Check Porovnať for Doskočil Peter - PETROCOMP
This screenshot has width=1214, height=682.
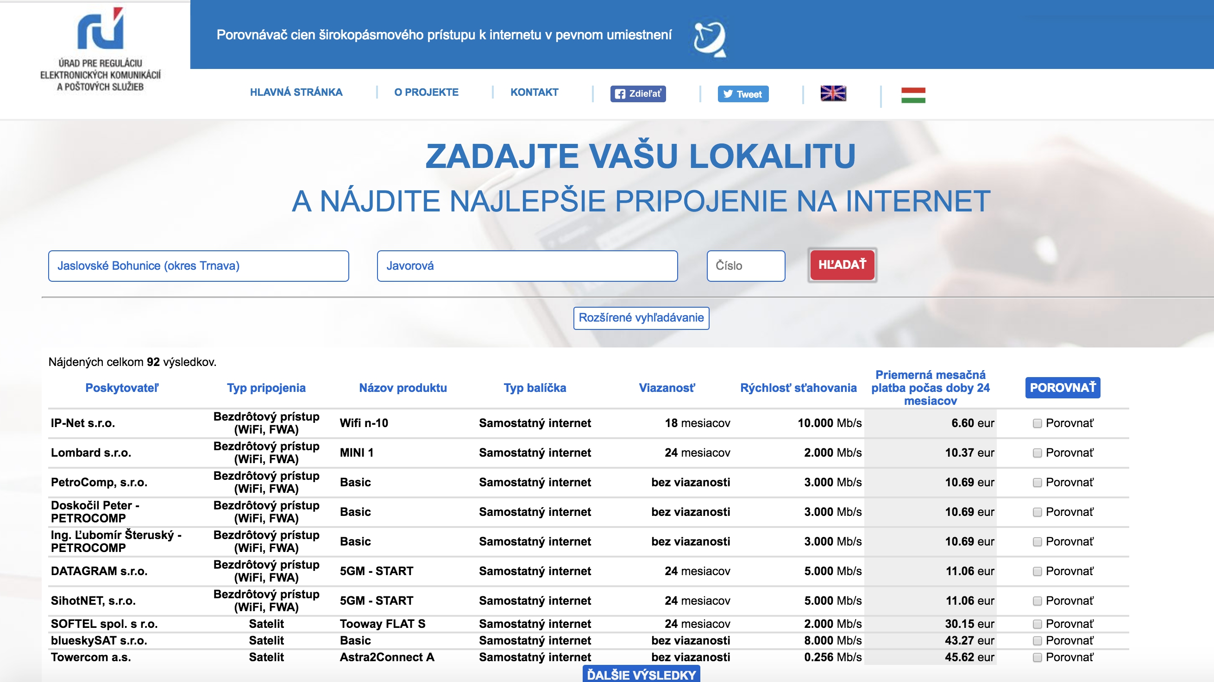point(1037,512)
